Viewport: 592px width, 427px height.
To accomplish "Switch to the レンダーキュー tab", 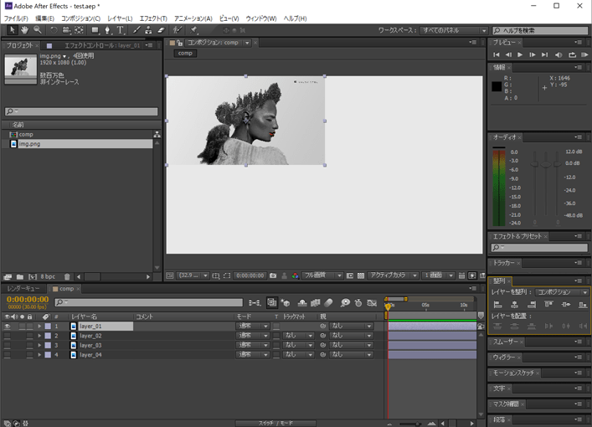I will point(23,289).
